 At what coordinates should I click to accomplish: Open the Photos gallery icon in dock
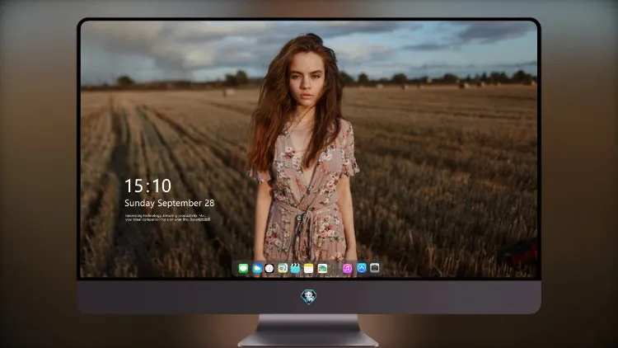pos(322,268)
